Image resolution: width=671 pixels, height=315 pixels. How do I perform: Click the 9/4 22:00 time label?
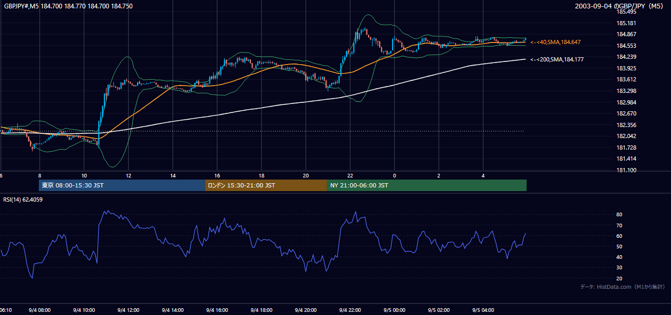350,310
